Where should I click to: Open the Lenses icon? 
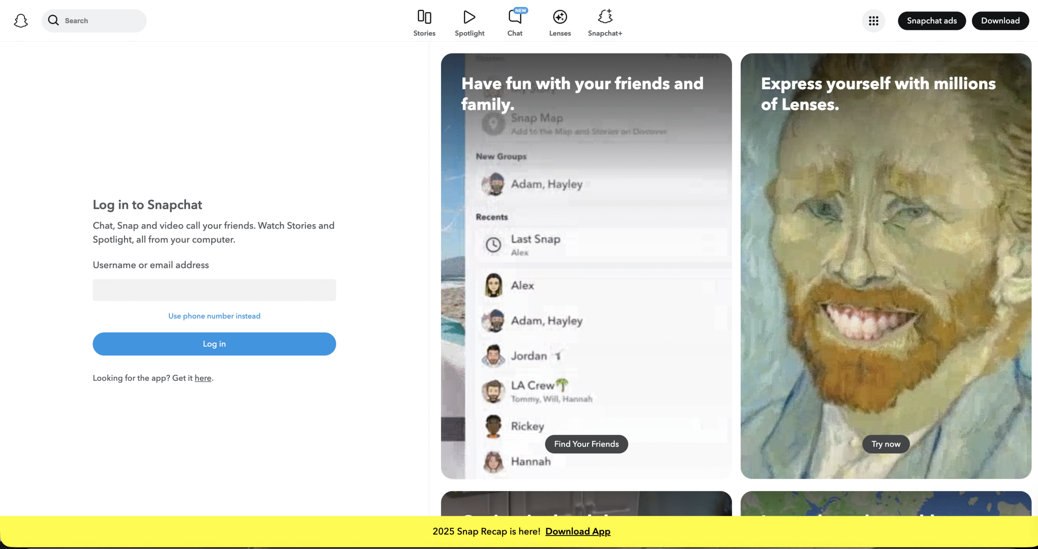pyautogui.click(x=560, y=17)
